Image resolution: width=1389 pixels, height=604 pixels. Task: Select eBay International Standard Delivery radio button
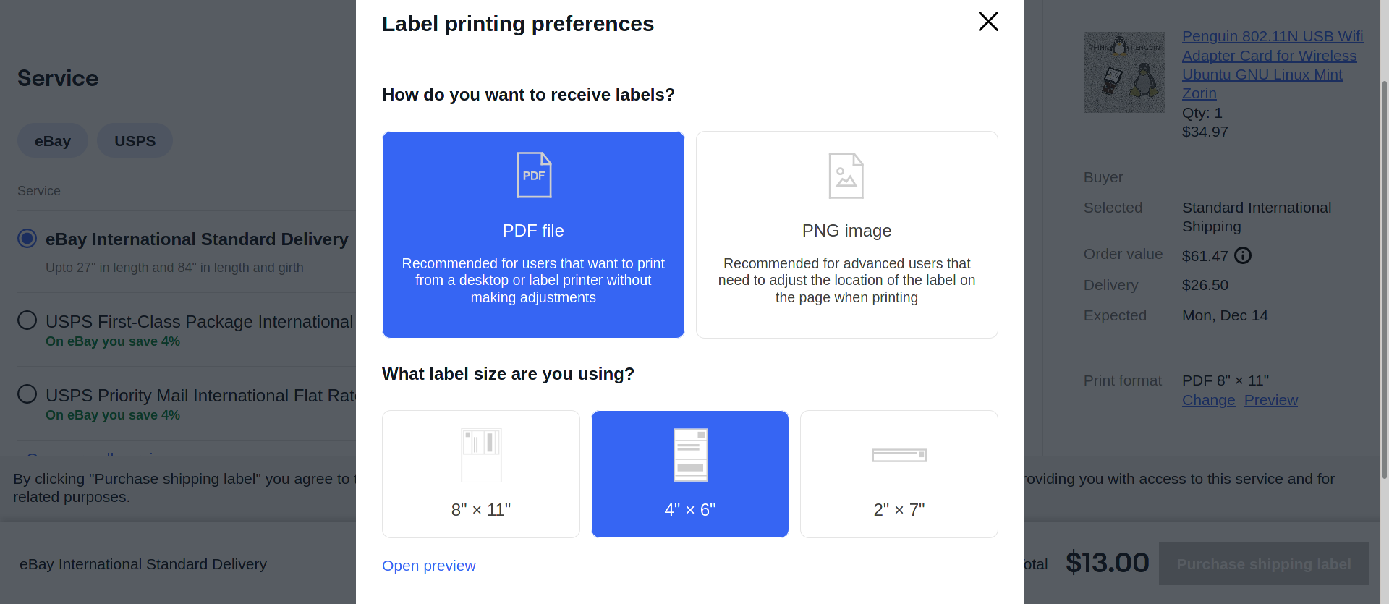27,238
